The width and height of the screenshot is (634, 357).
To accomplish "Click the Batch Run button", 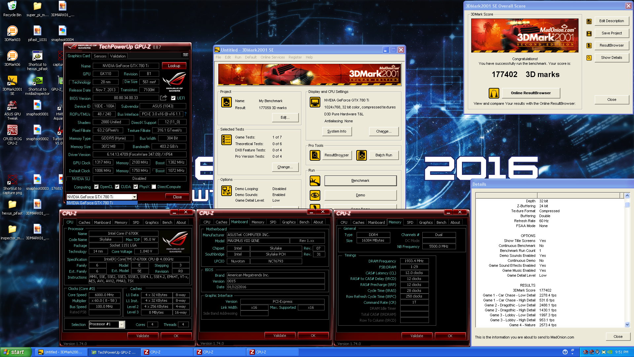I will (384, 155).
